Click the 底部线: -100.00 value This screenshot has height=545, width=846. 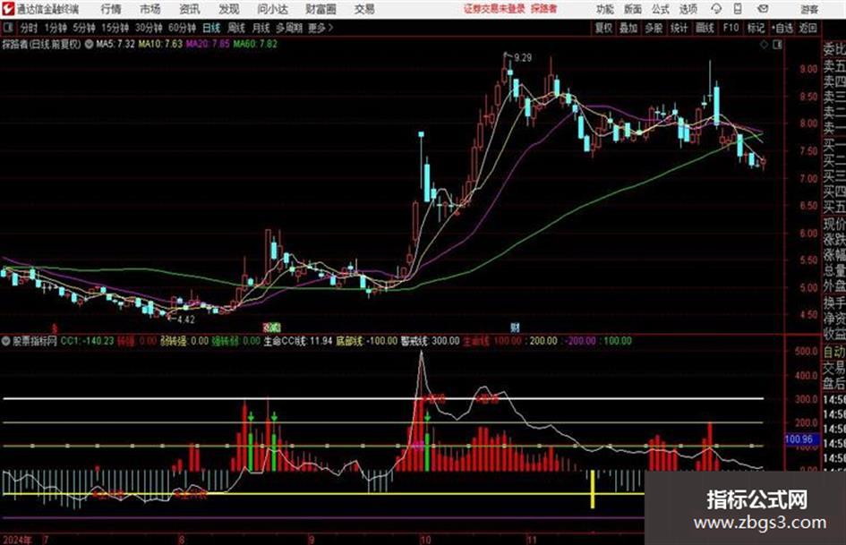point(366,341)
